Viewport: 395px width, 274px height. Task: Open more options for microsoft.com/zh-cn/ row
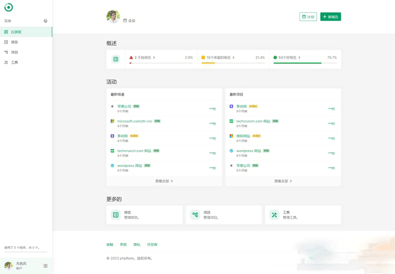(x=212, y=123)
